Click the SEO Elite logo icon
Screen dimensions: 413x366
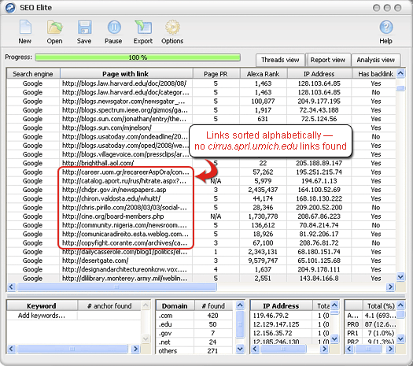coord(10,8)
